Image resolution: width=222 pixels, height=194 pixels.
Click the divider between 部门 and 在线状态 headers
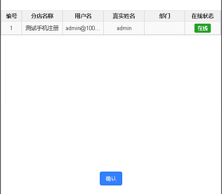(x=185, y=16)
